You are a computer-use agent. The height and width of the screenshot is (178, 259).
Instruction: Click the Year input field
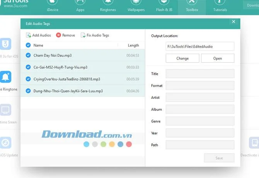pyautogui.click(x=200, y=133)
